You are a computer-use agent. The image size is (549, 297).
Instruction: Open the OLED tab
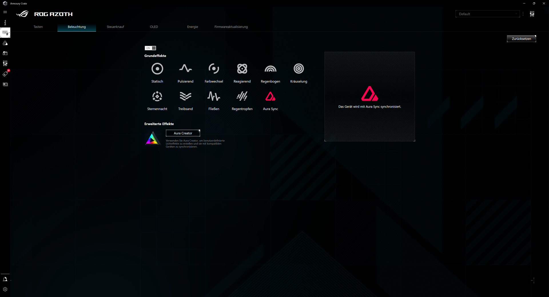click(x=154, y=27)
